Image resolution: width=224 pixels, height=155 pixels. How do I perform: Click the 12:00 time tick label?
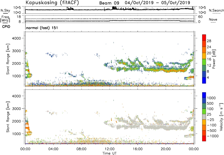coord(109,149)
